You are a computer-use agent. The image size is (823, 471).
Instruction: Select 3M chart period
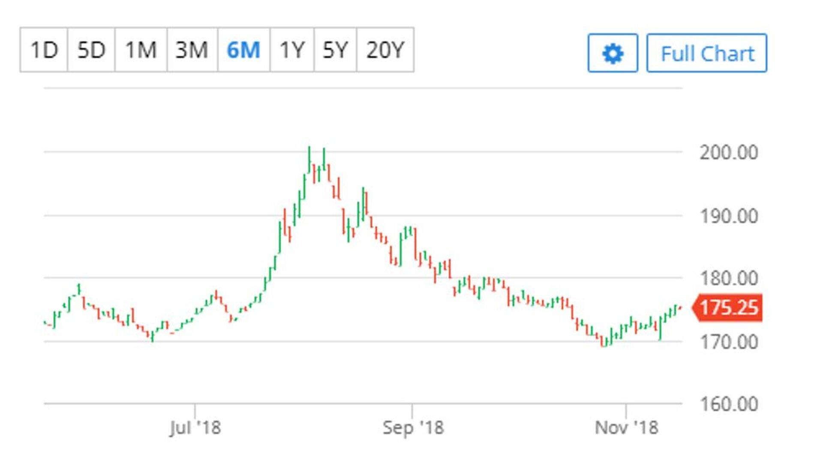[x=192, y=50]
